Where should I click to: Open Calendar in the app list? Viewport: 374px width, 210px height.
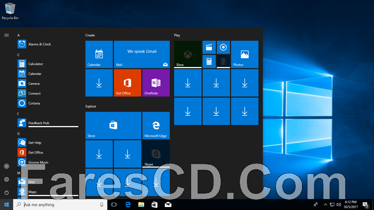coord(48,74)
